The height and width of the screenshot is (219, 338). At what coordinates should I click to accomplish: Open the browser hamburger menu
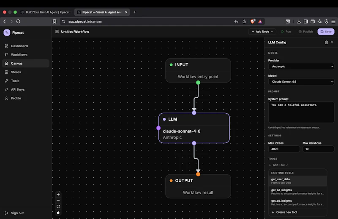pyautogui.click(x=333, y=21)
